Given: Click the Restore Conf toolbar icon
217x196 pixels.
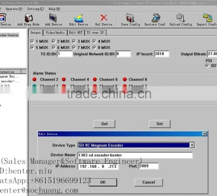Looking at the screenshot, I should (x=156, y=18).
